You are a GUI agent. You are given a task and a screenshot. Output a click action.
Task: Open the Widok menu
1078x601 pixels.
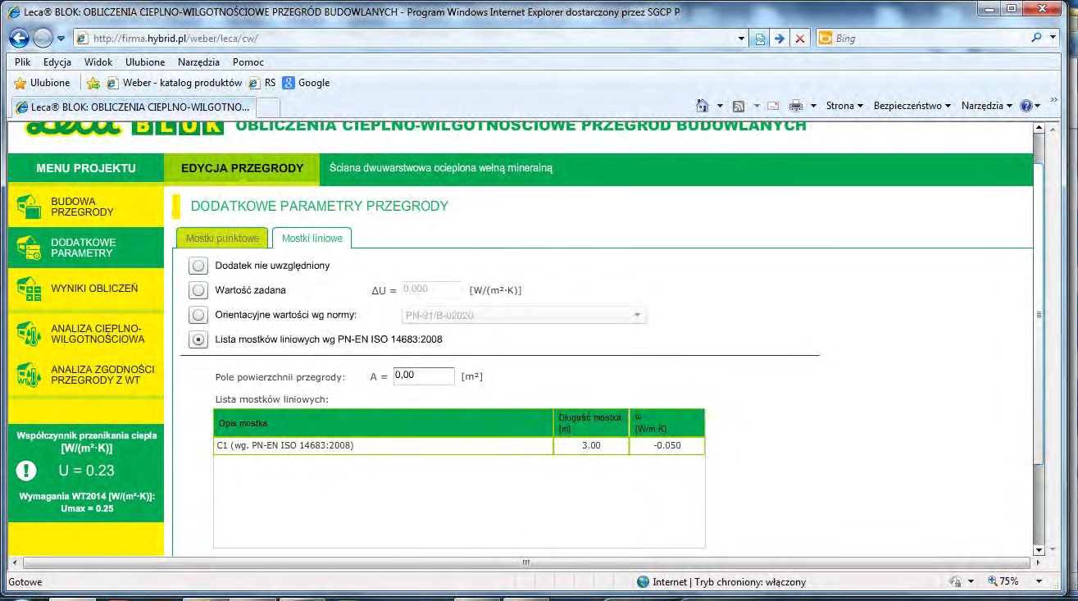pos(98,62)
